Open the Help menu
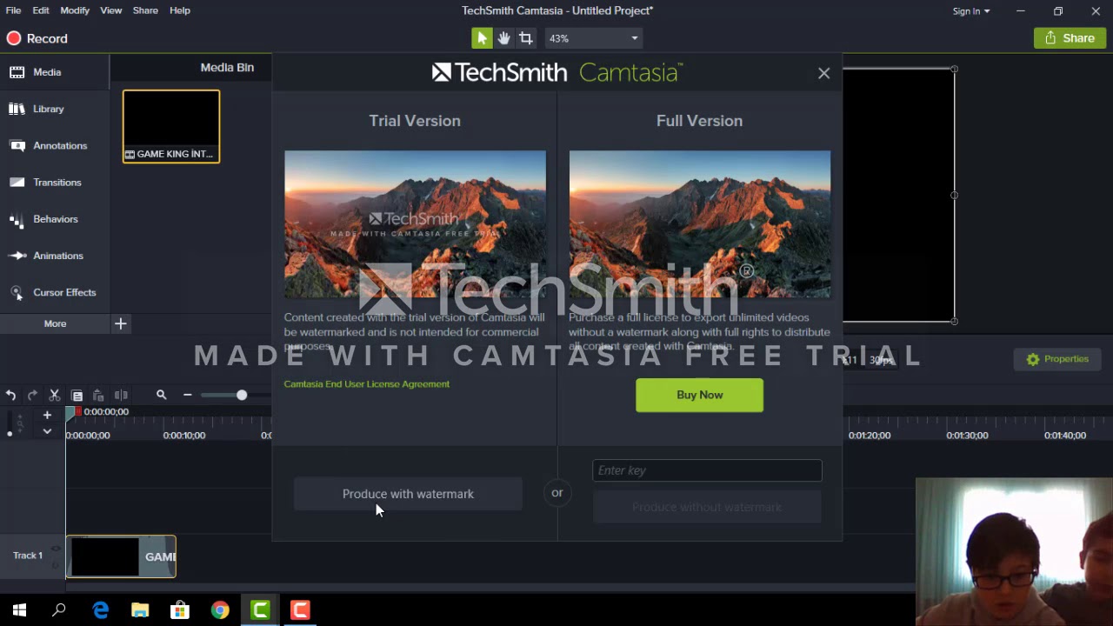The image size is (1113, 626). (x=180, y=10)
